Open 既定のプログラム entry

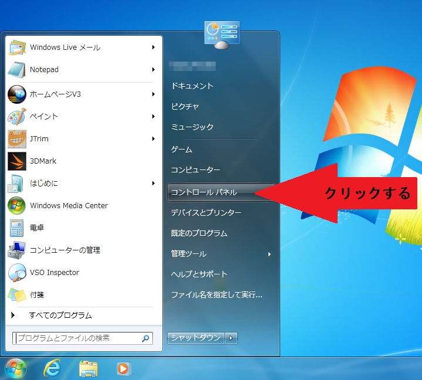(x=199, y=233)
